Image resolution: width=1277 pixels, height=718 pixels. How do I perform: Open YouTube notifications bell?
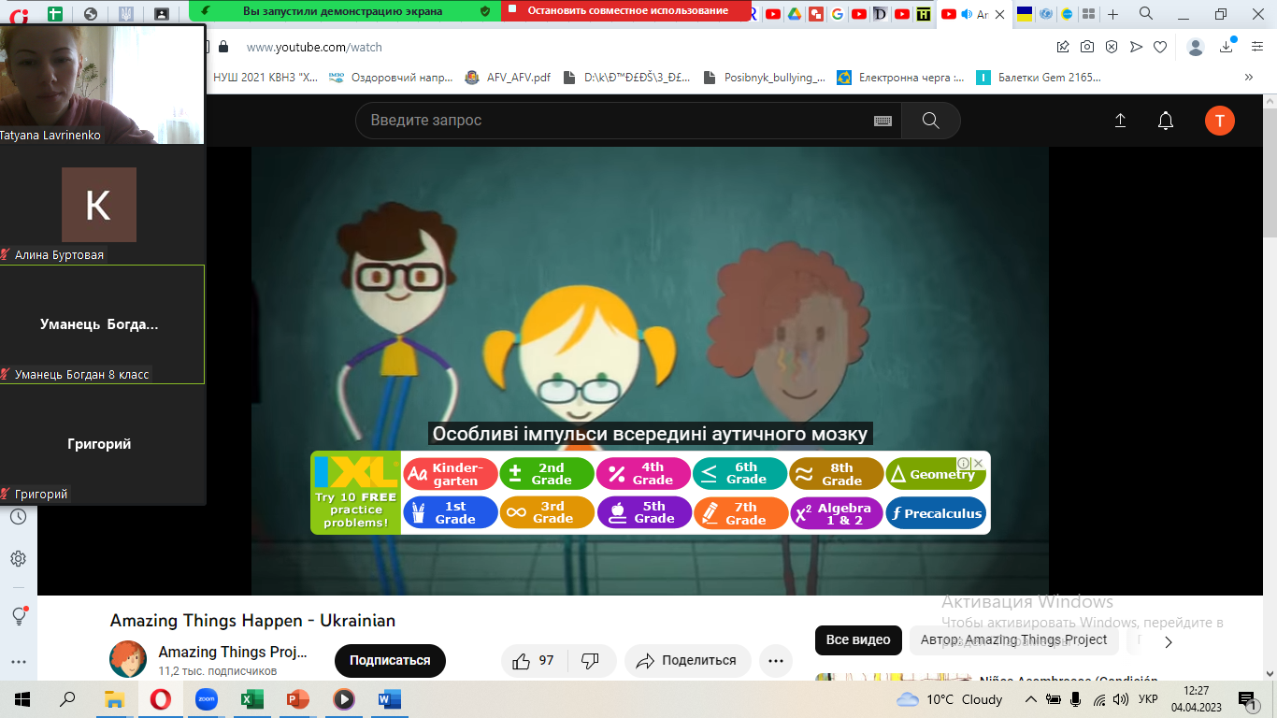point(1166,121)
